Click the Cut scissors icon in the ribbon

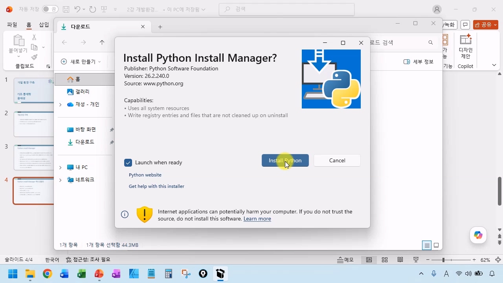pos(34,37)
